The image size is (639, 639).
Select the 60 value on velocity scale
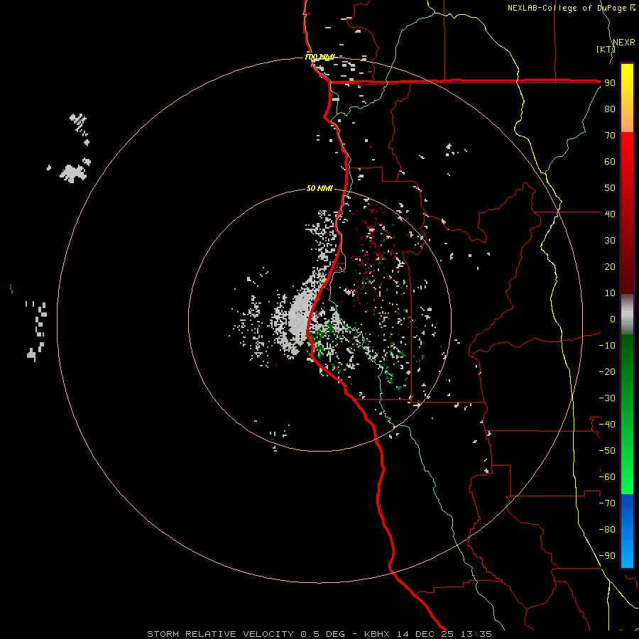coord(610,162)
